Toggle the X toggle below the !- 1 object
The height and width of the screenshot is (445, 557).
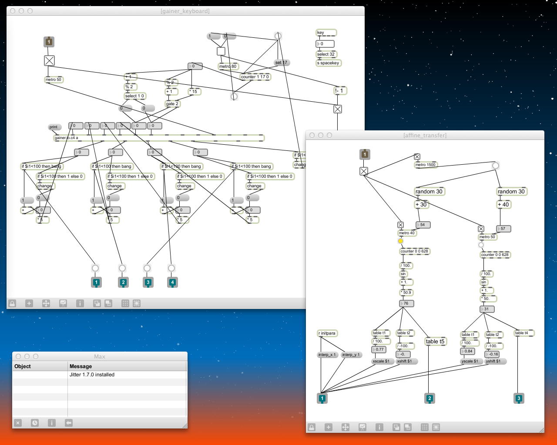click(338, 109)
